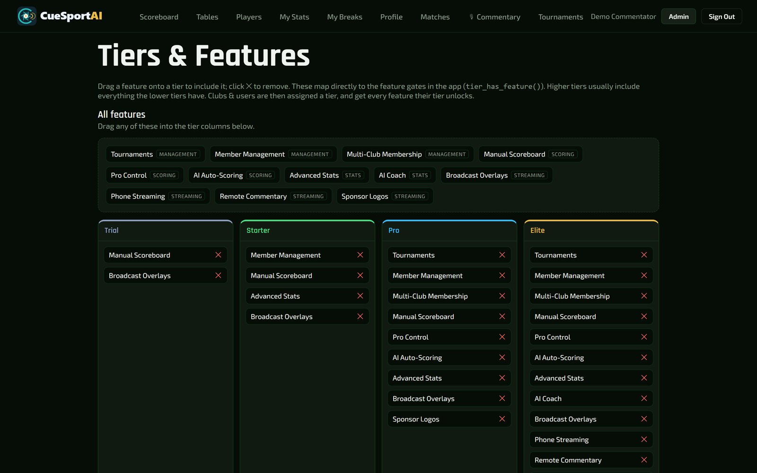Remove Advanced Stats from Pro tier

502,378
